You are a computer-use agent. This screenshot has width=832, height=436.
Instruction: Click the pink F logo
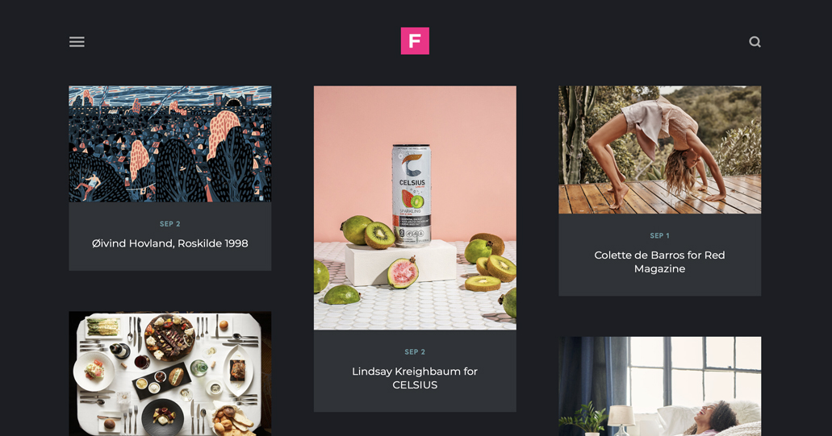(x=415, y=41)
